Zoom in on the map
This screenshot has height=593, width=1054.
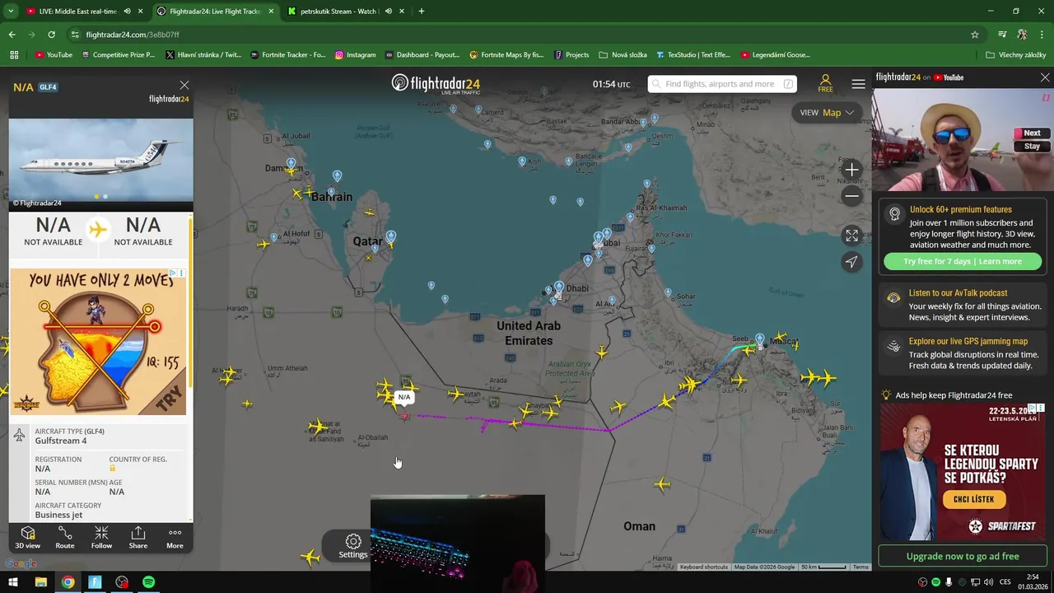[x=852, y=170]
